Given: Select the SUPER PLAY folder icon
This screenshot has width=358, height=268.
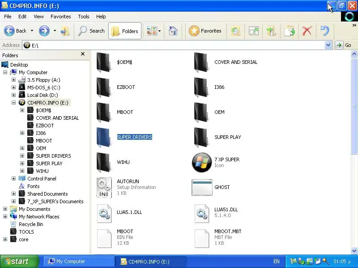Looking at the screenshot, I should click(201, 138).
